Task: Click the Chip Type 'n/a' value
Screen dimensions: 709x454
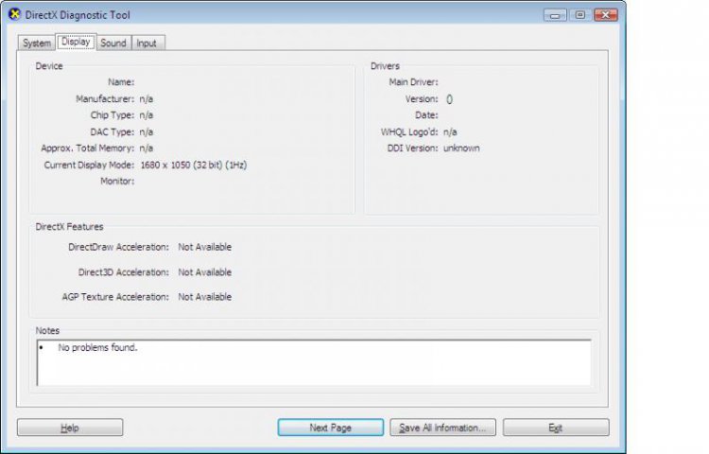Action: [146, 114]
